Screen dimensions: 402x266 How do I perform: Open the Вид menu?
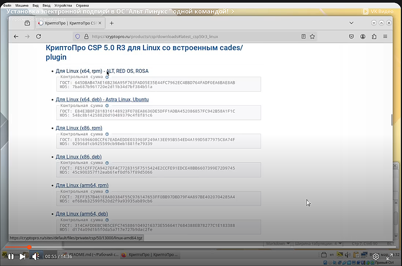coord(35,5)
